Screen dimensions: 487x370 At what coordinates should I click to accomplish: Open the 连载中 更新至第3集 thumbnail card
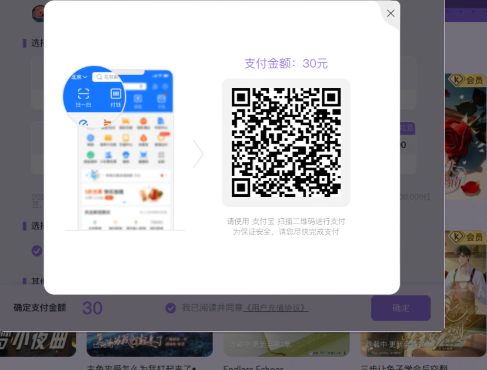[286, 344]
